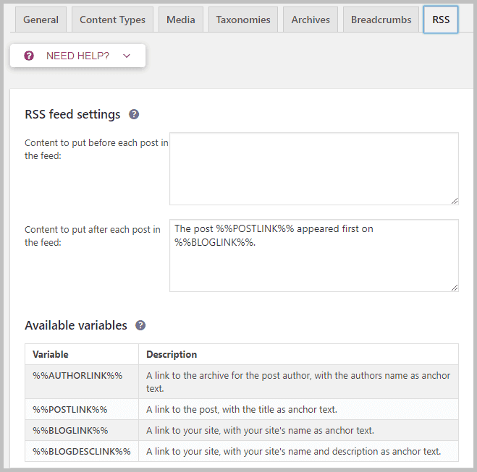Click resize handle of the after-post textarea
The height and width of the screenshot is (472, 477).
tap(454, 287)
